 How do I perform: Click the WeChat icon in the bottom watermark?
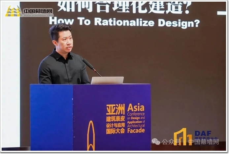155,141
